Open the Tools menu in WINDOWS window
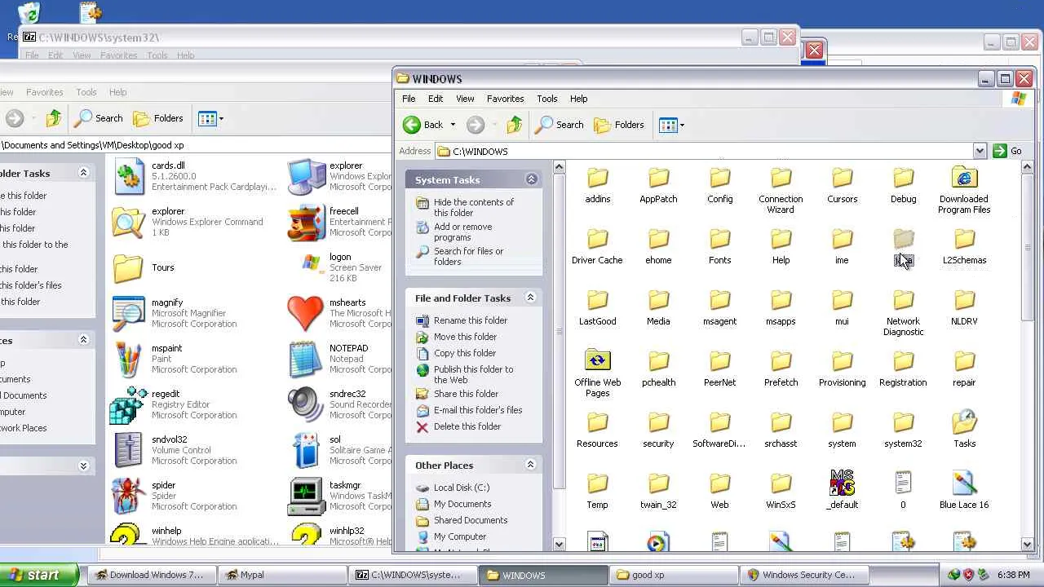1044x587 pixels. (x=547, y=99)
